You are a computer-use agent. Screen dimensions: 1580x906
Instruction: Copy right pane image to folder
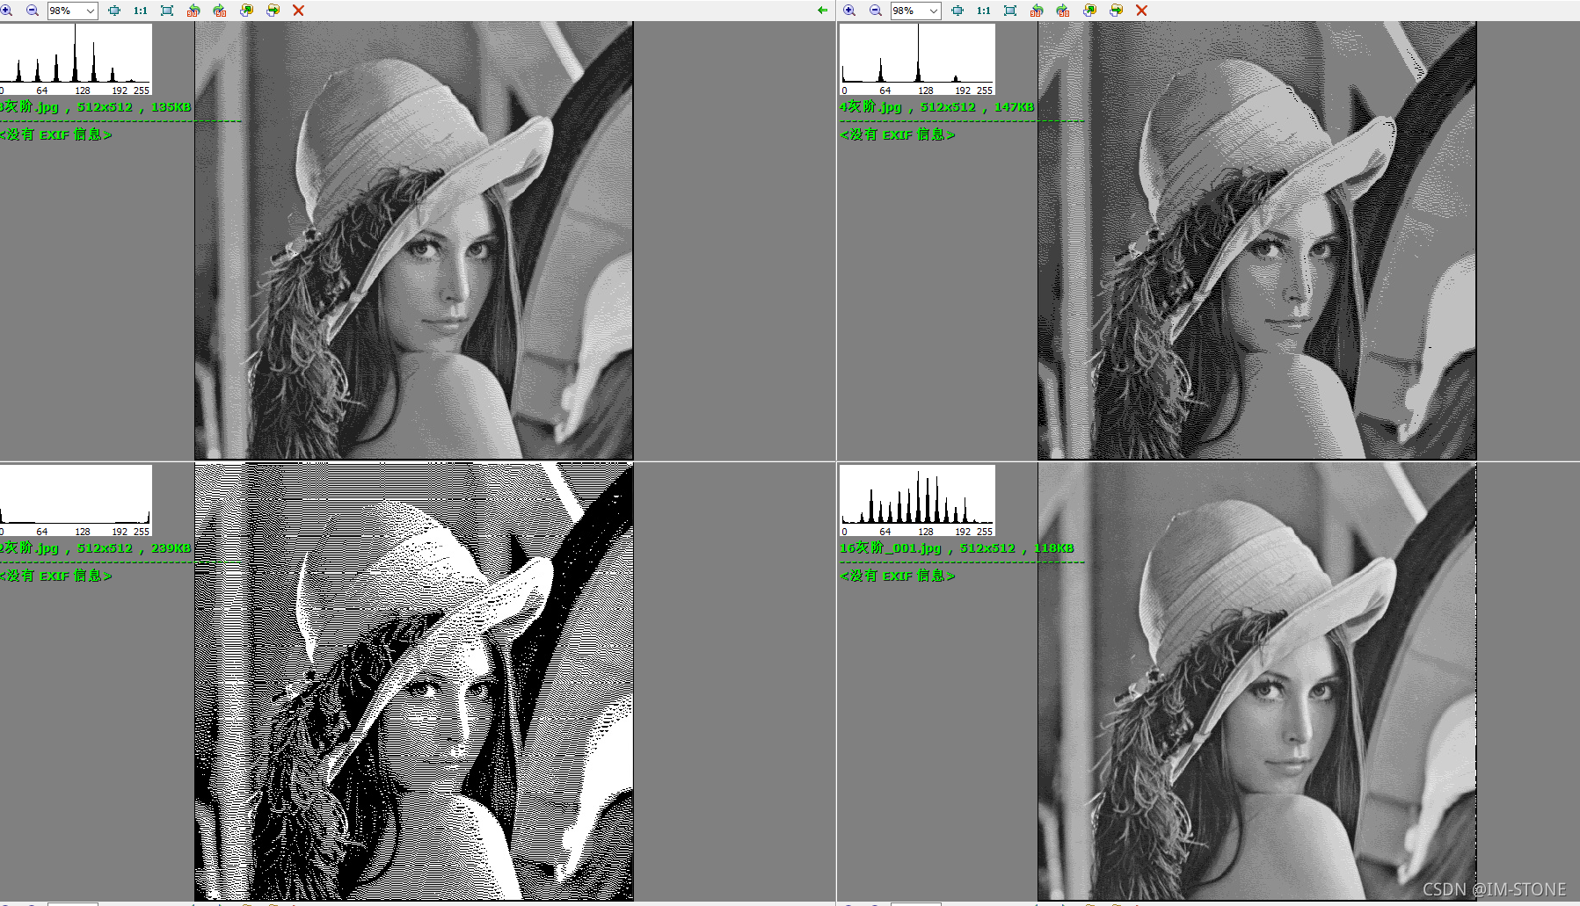(1089, 11)
